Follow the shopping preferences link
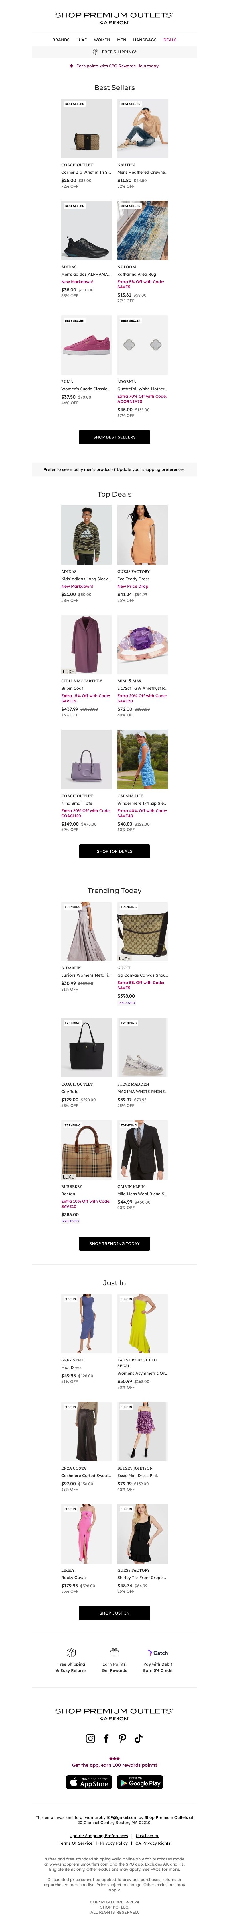 tap(163, 469)
